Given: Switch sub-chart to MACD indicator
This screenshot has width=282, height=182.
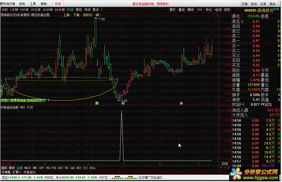Looking at the screenshot, I should 27,168.
